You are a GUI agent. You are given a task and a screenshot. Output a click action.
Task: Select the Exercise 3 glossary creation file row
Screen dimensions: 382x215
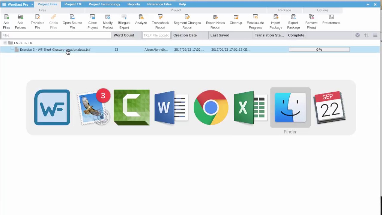click(x=190, y=50)
